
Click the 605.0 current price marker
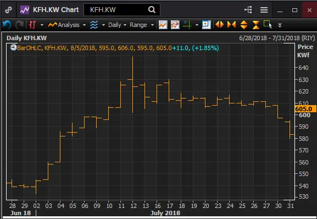305,109
